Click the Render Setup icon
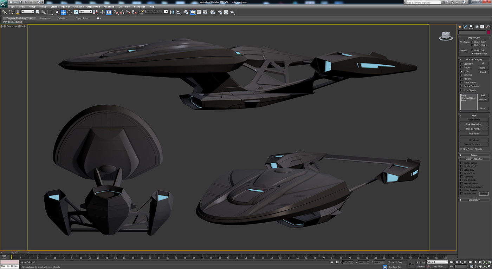492x269 pixels. 220,12
